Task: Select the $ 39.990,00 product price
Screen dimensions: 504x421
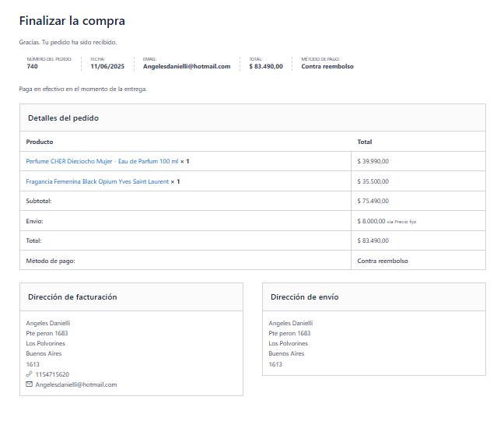Action: [373, 161]
